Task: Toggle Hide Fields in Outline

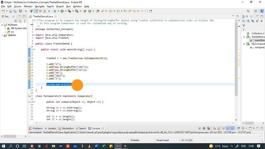Action: pos(253,21)
